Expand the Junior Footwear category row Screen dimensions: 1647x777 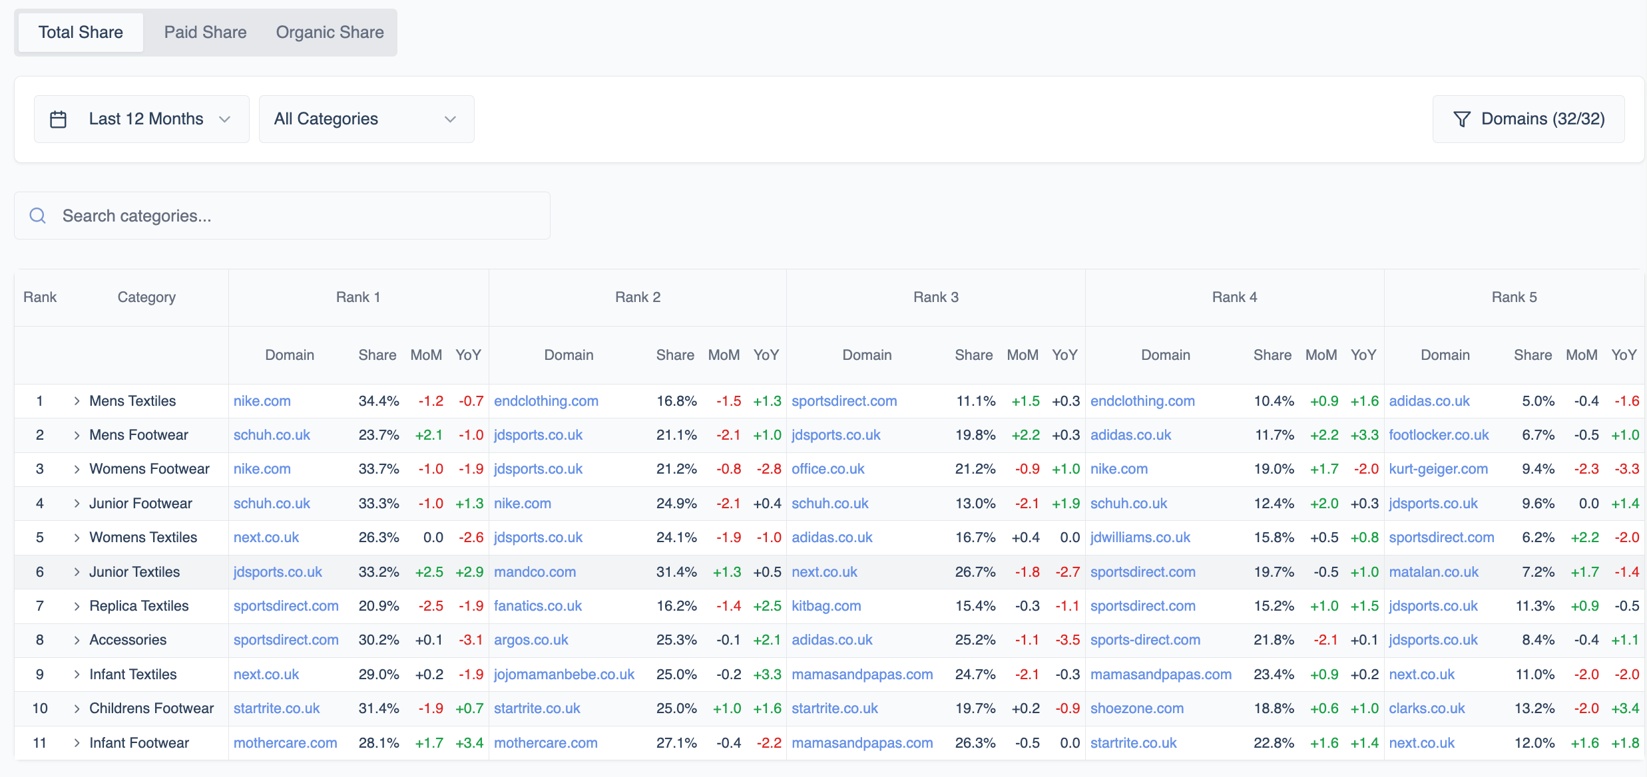[76, 503]
